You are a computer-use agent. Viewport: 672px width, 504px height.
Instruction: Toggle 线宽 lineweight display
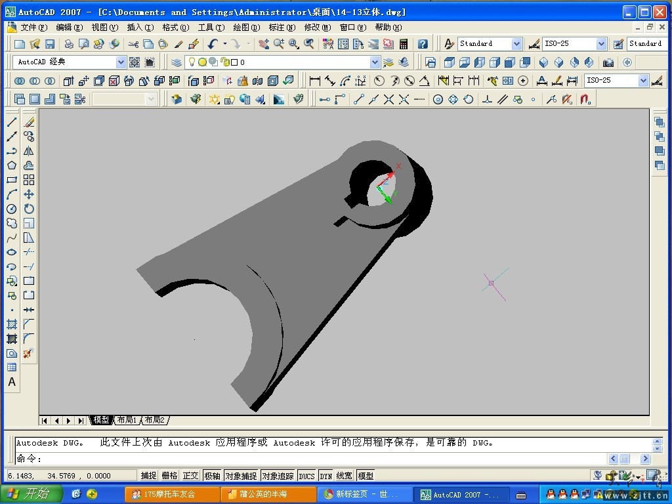point(344,475)
